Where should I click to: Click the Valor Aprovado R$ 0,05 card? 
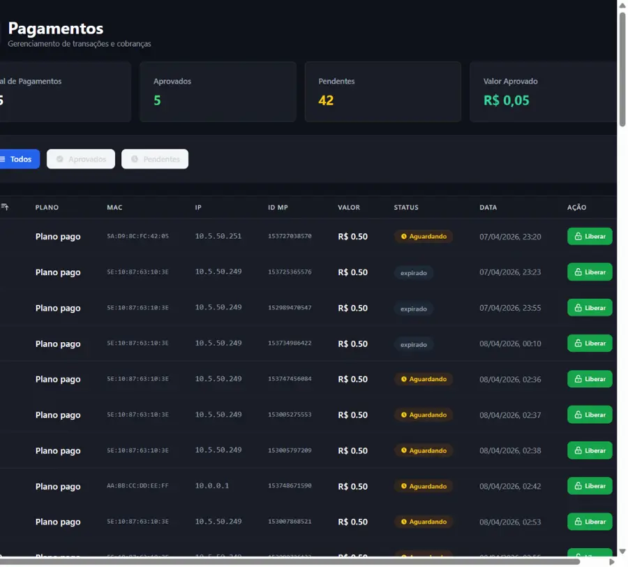pyautogui.click(x=543, y=91)
